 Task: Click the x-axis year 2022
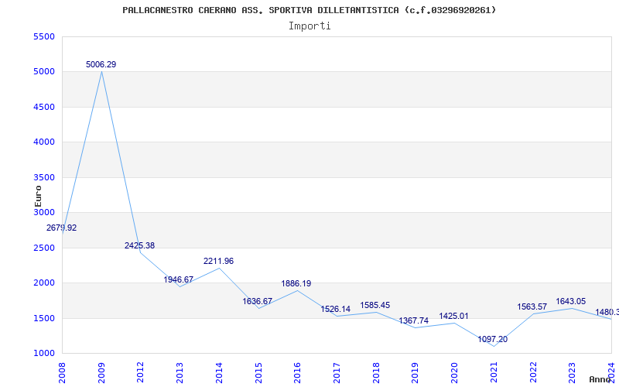click(533, 373)
